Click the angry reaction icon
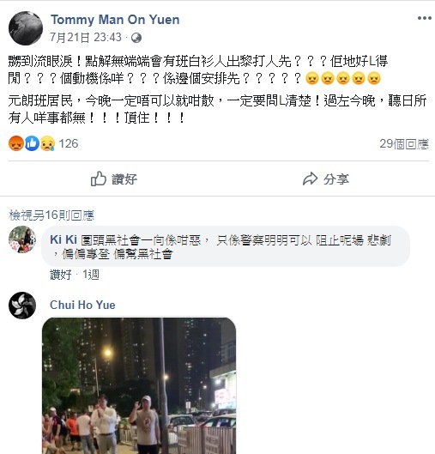The height and width of the screenshot is (454, 435). pos(16,143)
